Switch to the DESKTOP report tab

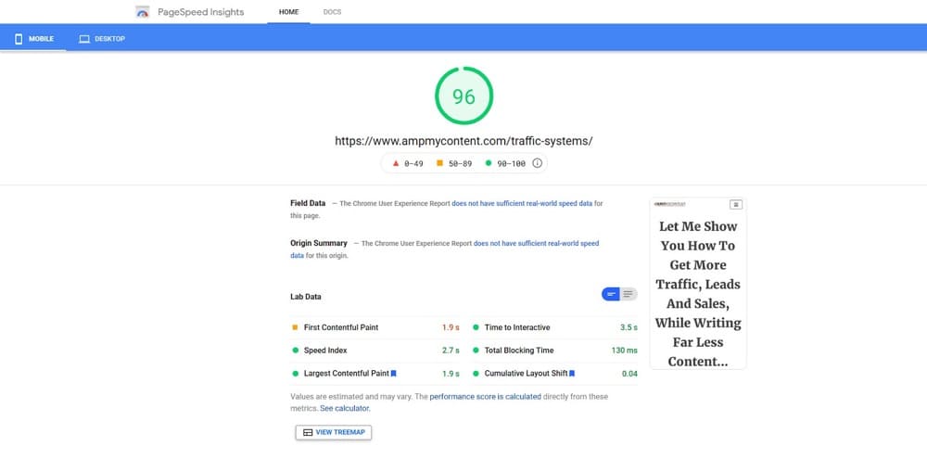click(102, 39)
